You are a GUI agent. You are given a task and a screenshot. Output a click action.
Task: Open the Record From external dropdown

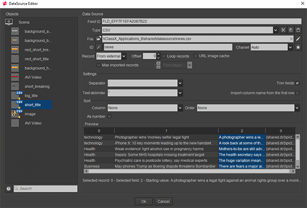[x=124, y=56]
